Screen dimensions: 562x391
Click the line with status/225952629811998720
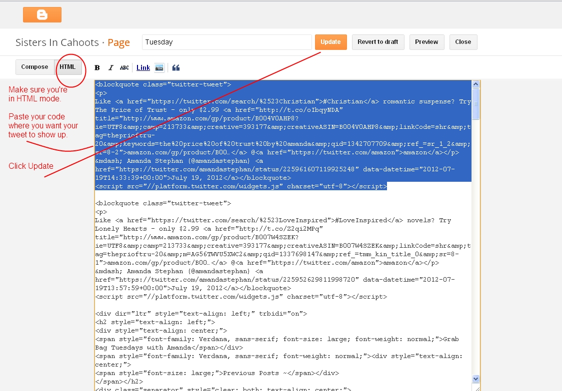tap(275, 280)
